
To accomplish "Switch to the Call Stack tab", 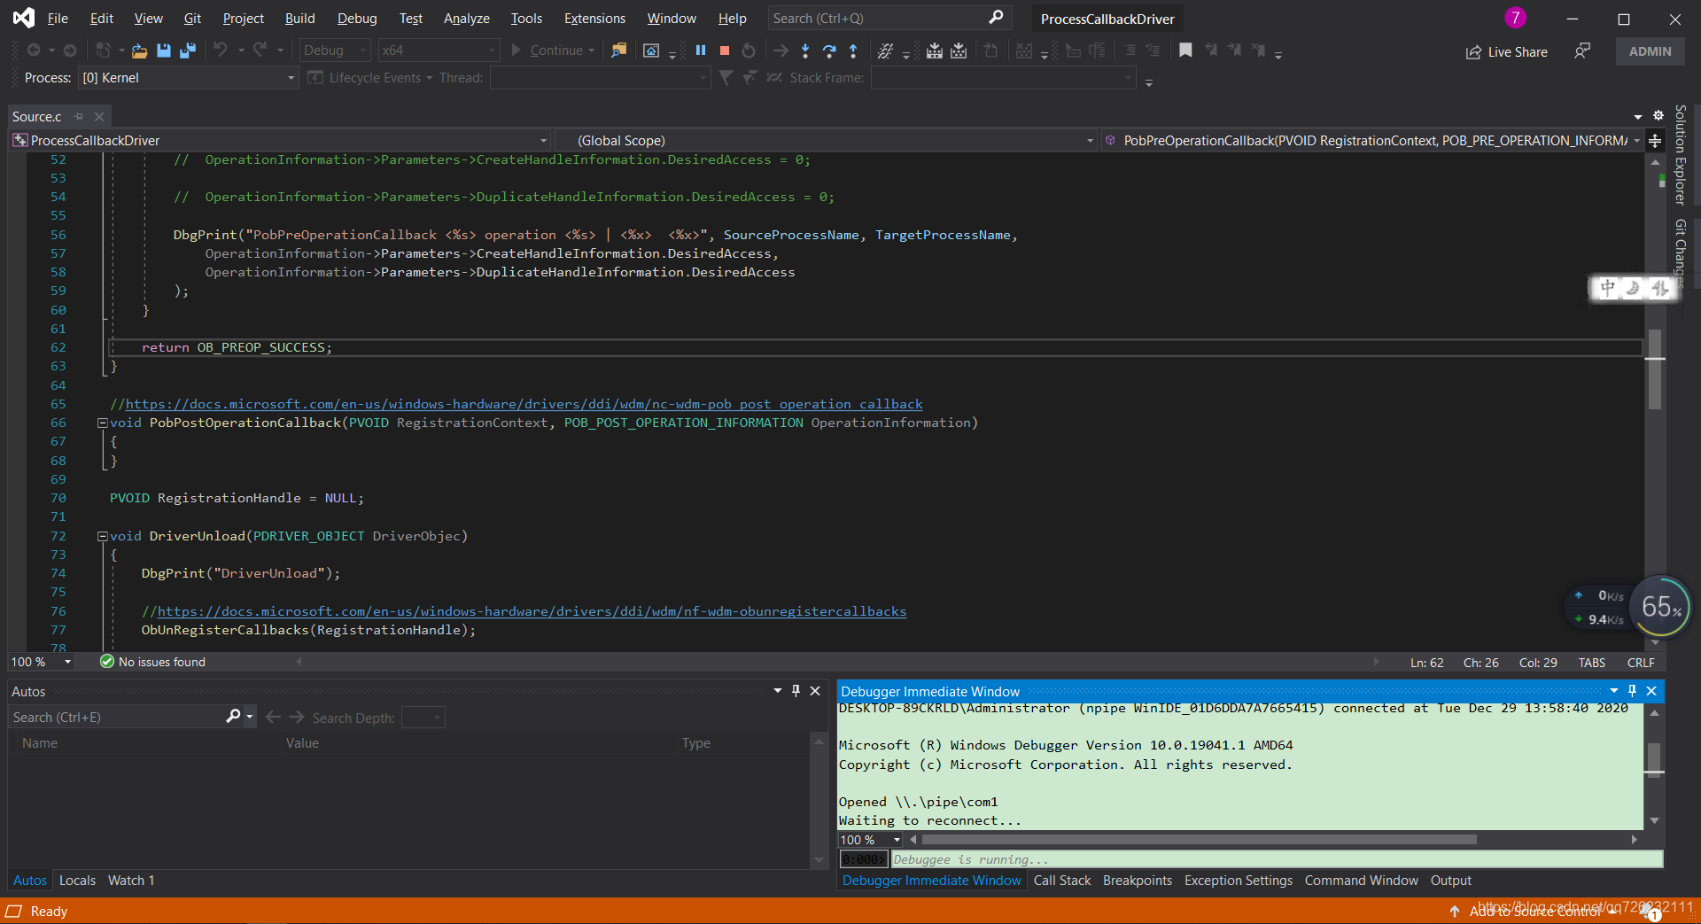I will (1061, 881).
